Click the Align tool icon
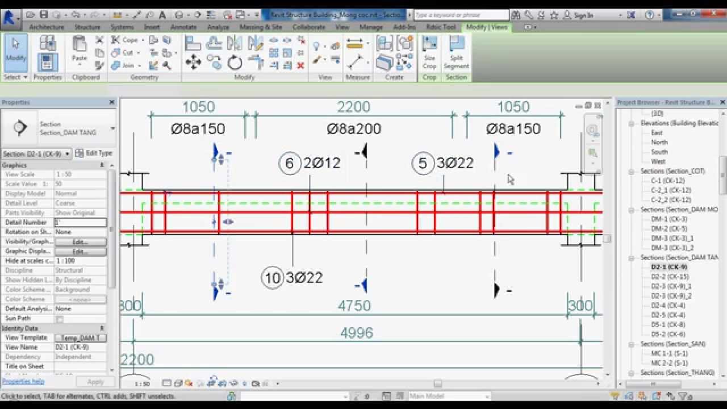The image size is (727, 409). (193, 43)
